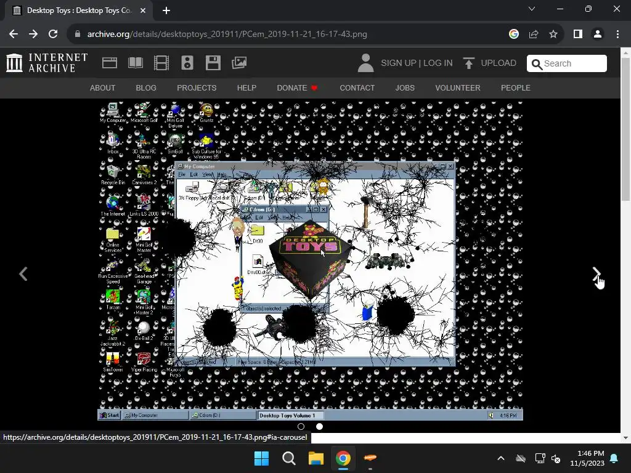Open Chrome's three-dot menu
The height and width of the screenshot is (473, 631).
coord(617,34)
